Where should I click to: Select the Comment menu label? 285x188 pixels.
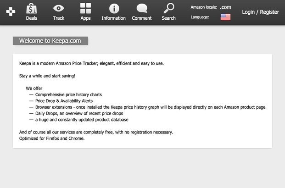(x=142, y=18)
